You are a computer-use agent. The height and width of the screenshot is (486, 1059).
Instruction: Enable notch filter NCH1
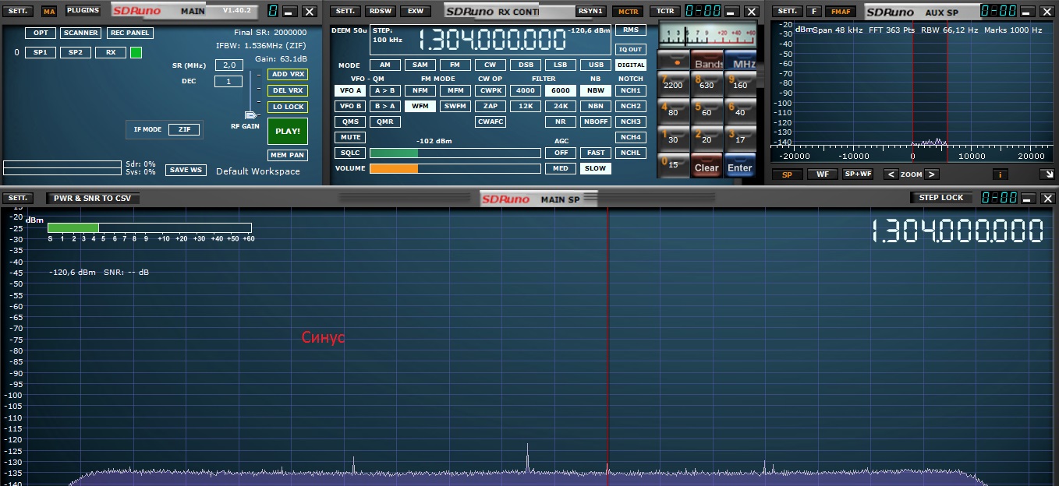pyautogui.click(x=631, y=90)
